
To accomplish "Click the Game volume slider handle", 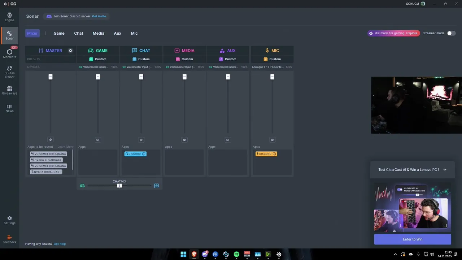I will pyautogui.click(x=98, y=77).
